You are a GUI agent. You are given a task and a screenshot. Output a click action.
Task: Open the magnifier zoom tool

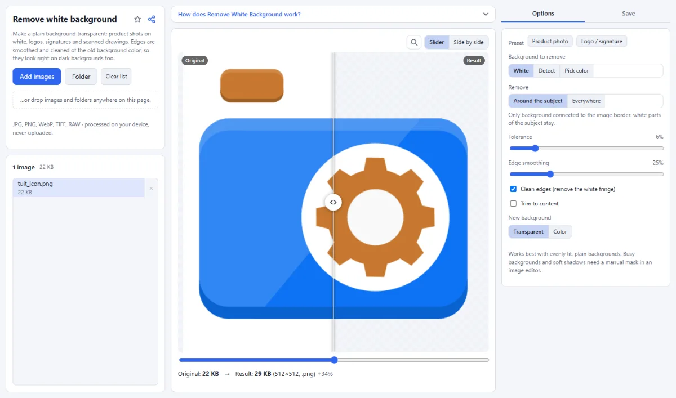(414, 42)
